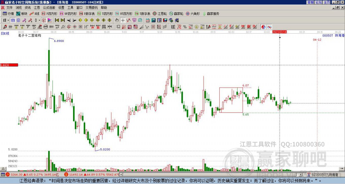345x184 pixels.
Task: Open the 文件 menu
Action: pos(9,8)
